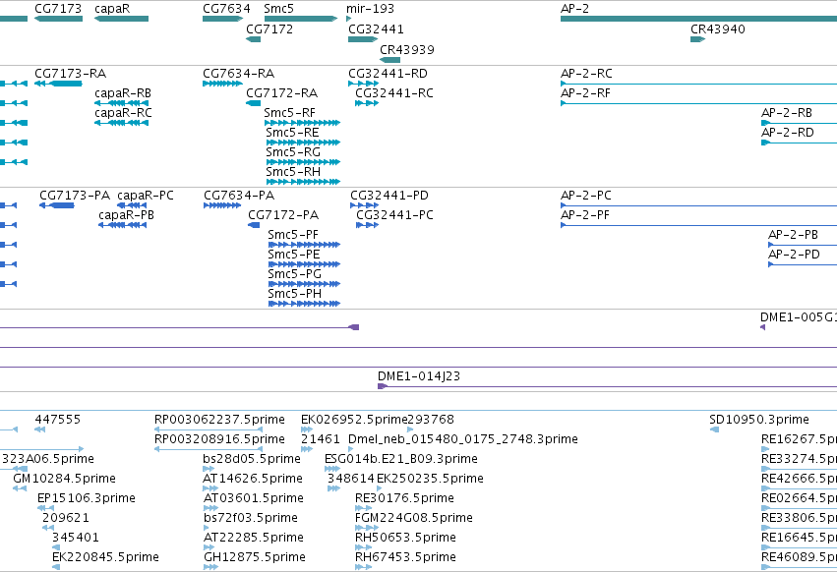Select transcript CG7173-RA

click(58, 84)
